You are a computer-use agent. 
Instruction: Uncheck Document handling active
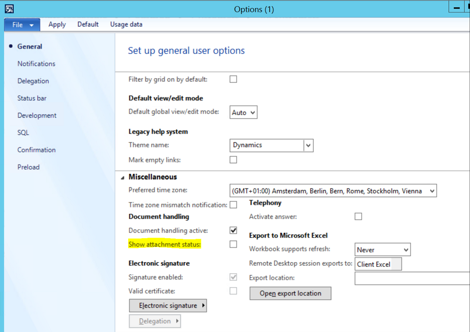pos(233,231)
